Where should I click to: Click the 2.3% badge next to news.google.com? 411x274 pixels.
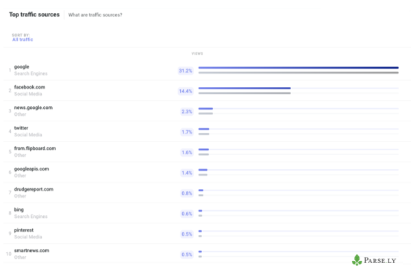[187, 112]
